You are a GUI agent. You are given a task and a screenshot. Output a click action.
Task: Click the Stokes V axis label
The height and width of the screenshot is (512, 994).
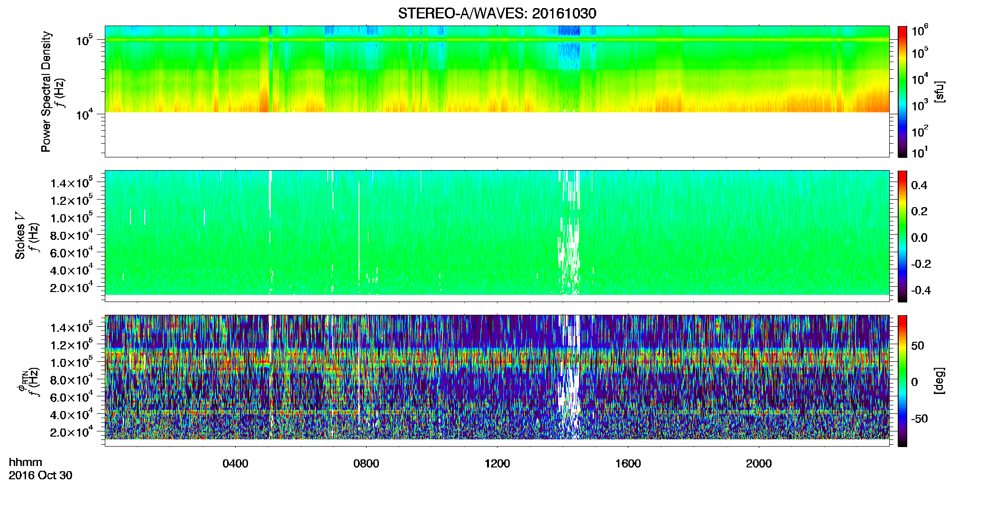[x=20, y=236]
